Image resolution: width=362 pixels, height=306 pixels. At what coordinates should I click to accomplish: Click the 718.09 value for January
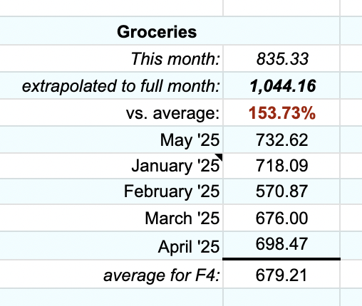click(282, 166)
